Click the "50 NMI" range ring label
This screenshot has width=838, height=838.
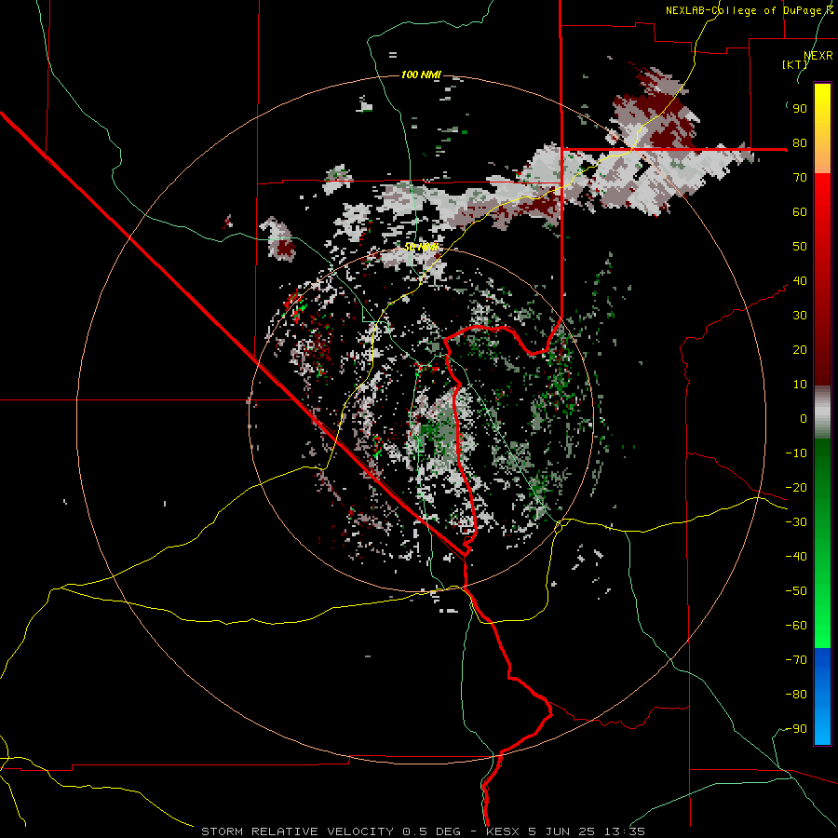(421, 247)
